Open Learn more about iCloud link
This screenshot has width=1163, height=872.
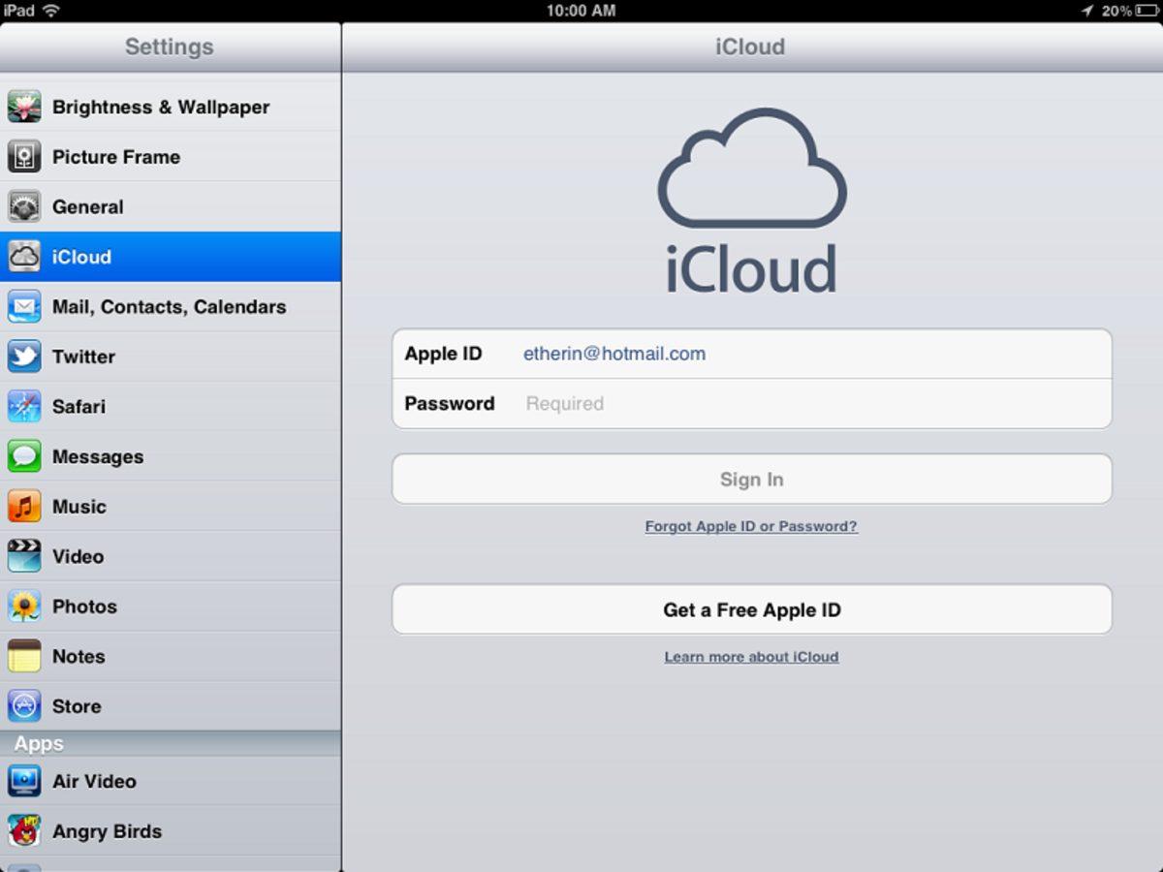(751, 657)
